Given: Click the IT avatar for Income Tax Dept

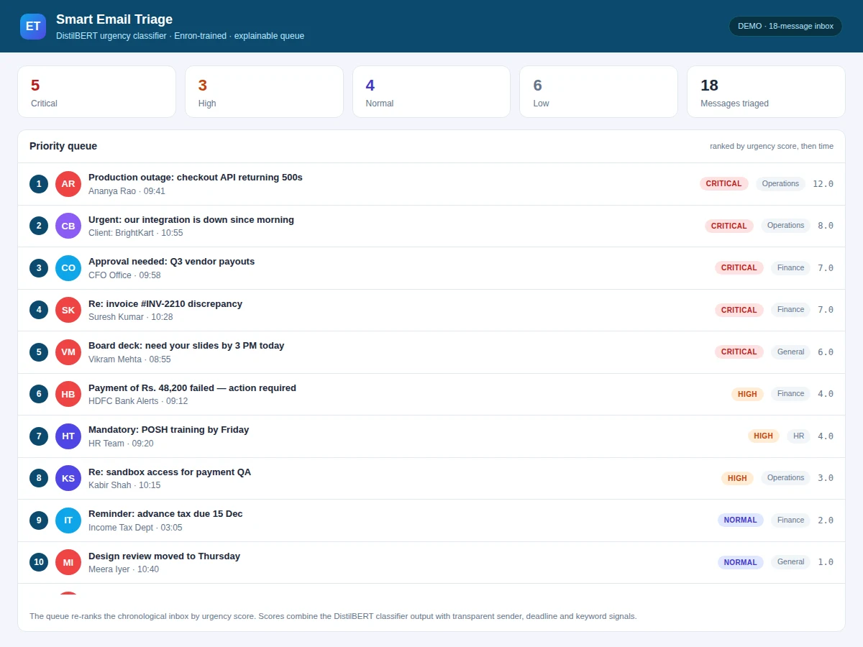Looking at the screenshot, I should (x=68, y=520).
